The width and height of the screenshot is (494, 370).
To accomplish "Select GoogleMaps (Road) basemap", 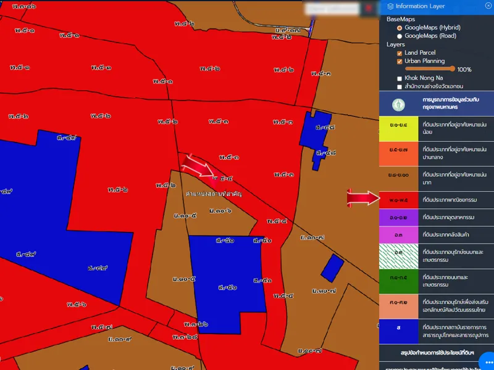I will pyautogui.click(x=400, y=36).
